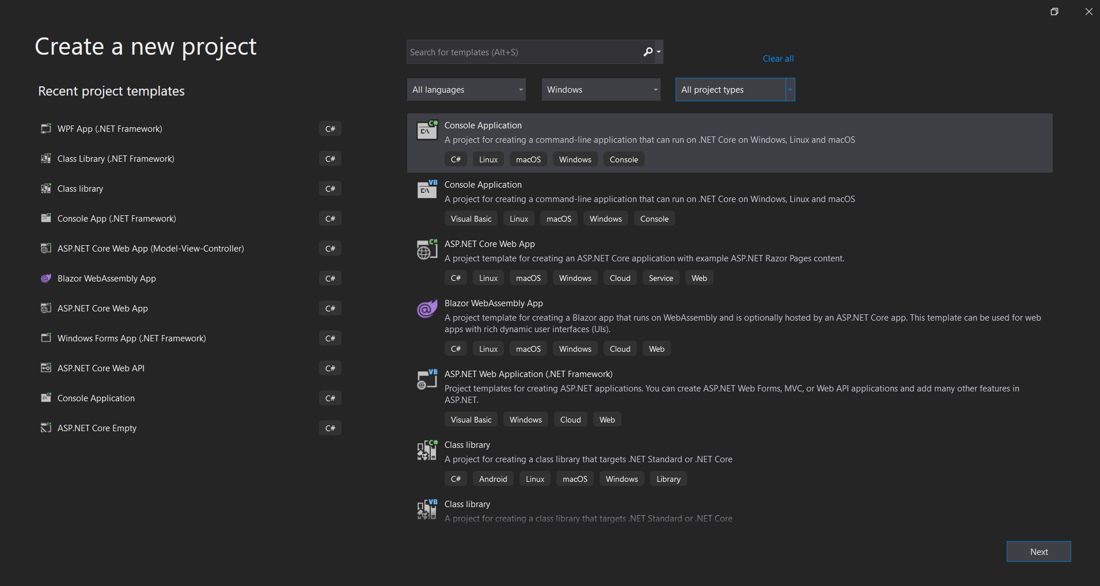Click the Class Library (.NET Framework) recent icon
Screen dimensions: 1100x586
coord(46,158)
